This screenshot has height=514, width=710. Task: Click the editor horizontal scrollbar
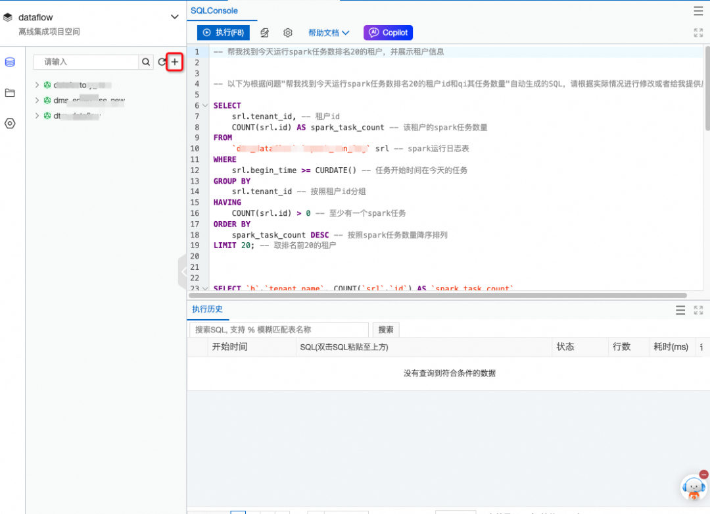[x=437, y=296]
